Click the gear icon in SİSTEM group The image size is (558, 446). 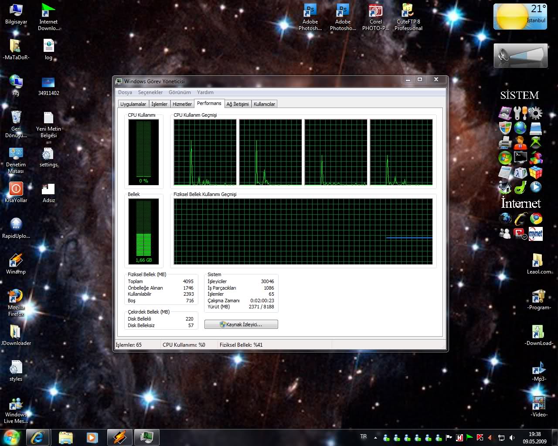click(536, 114)
